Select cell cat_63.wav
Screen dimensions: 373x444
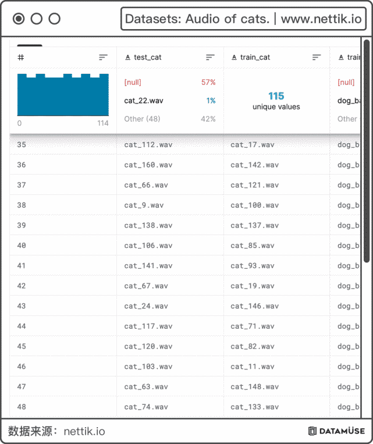[x=146, y=386]
